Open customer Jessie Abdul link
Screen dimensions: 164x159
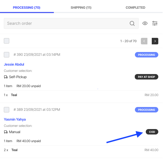coord(14,65)
